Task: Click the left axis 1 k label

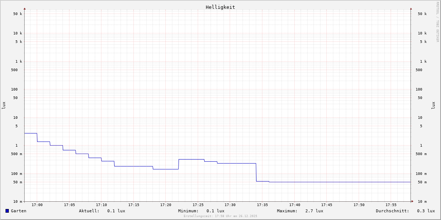Action: (19, 62)
